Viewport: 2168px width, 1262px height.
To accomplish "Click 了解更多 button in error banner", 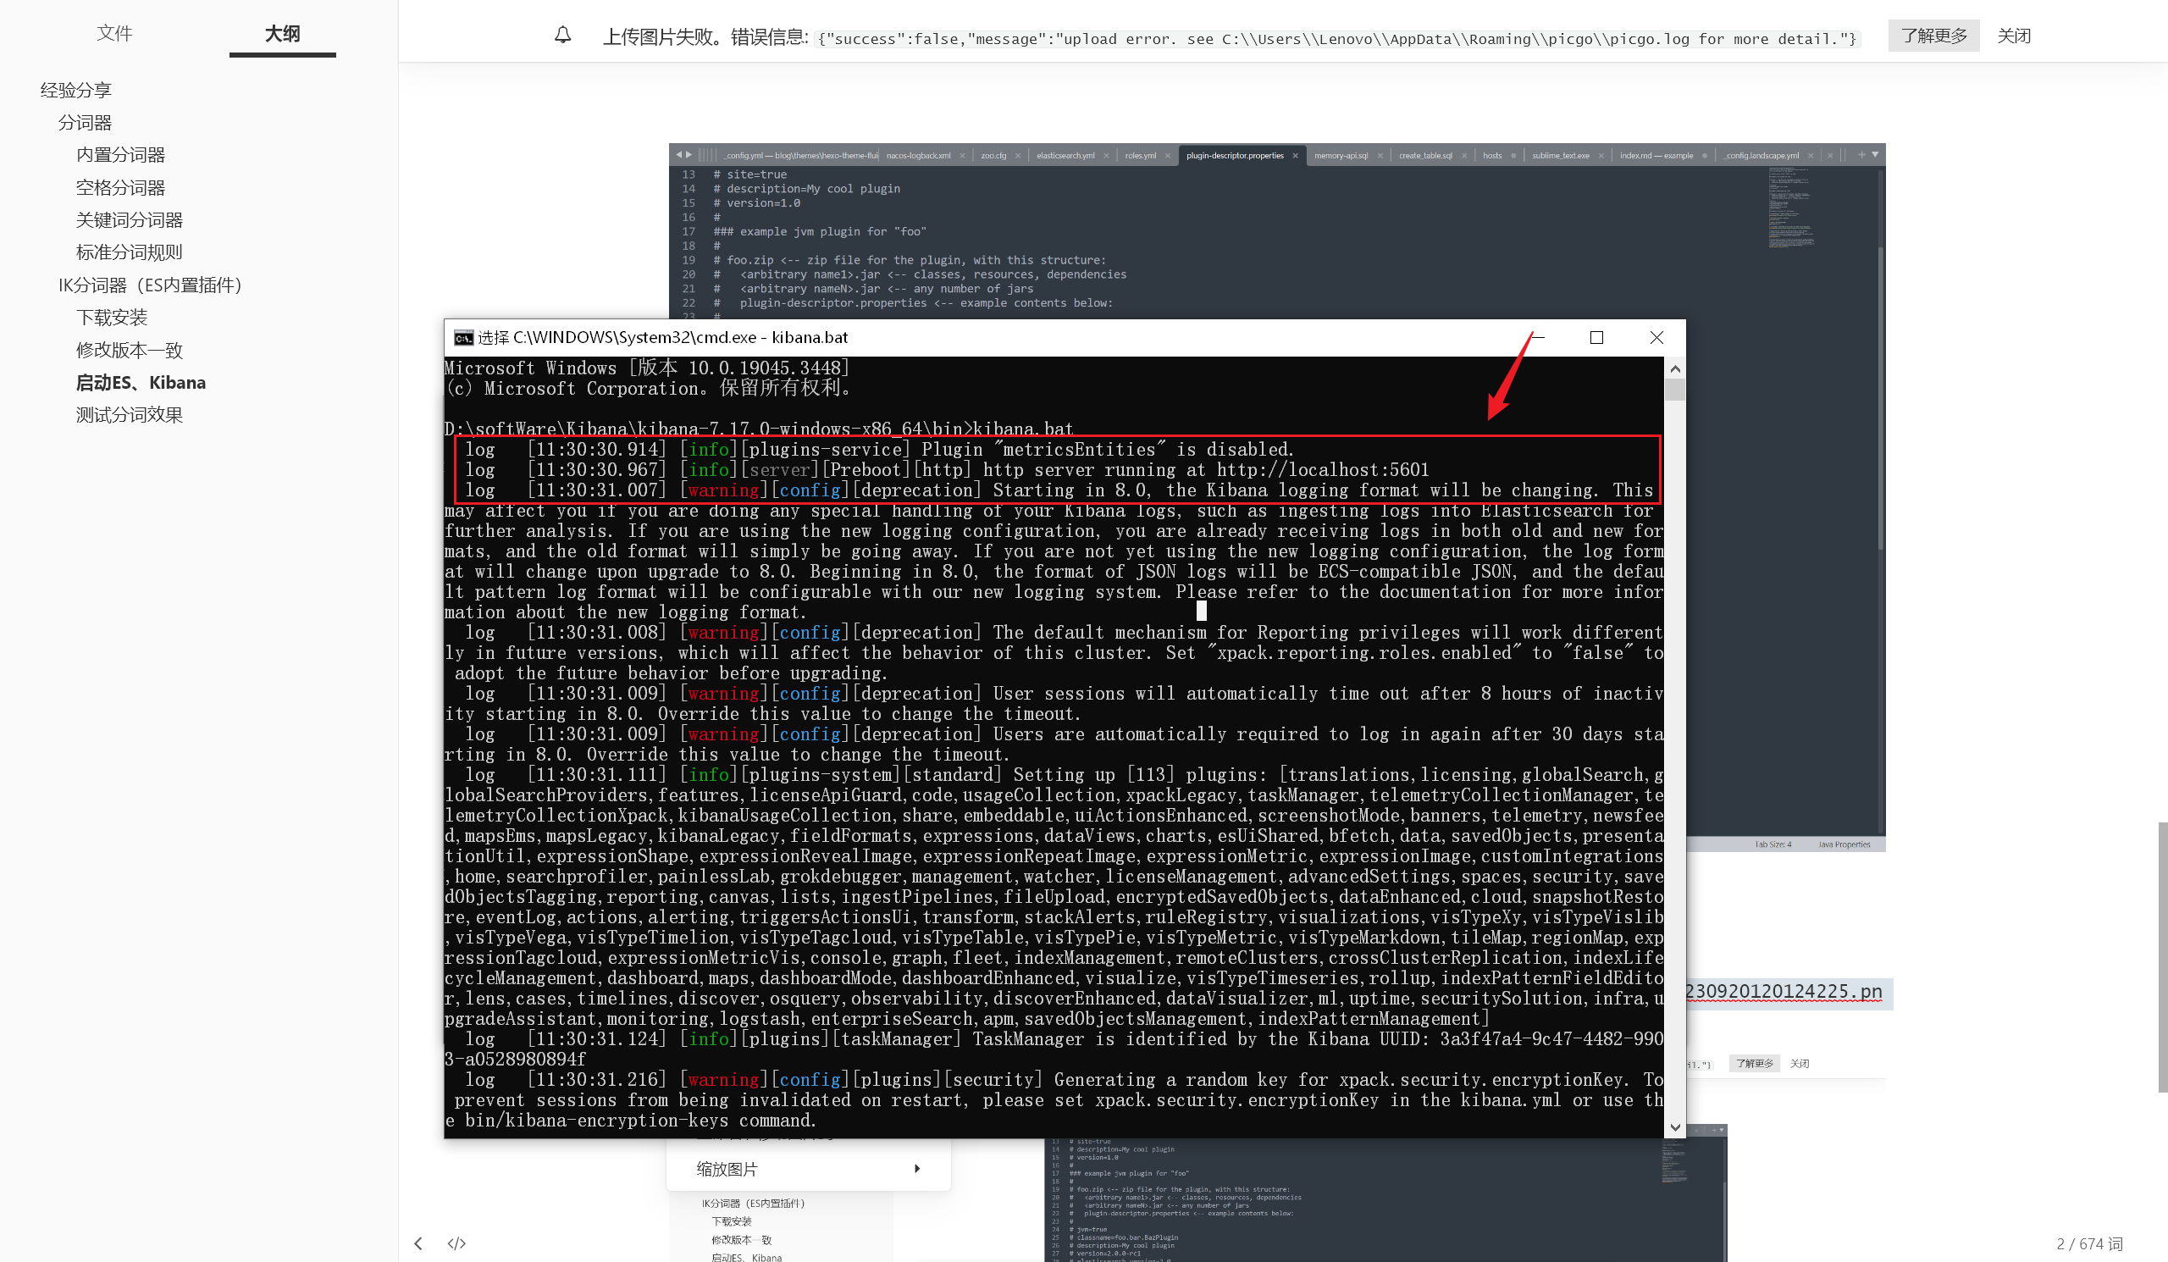I will coord(1933,36).
